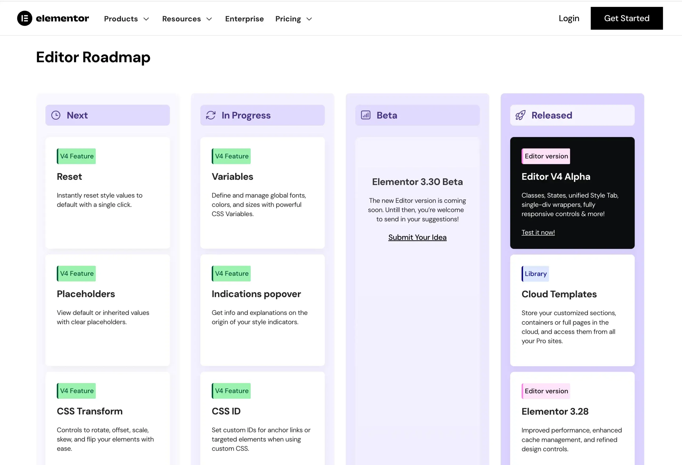Select the In Progress column header
The image size is (682, 465).
point(262,115)
